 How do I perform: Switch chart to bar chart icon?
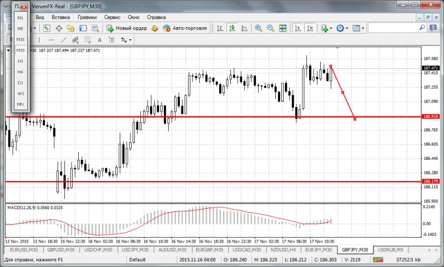pyautogui.click(x=220, y=28)
